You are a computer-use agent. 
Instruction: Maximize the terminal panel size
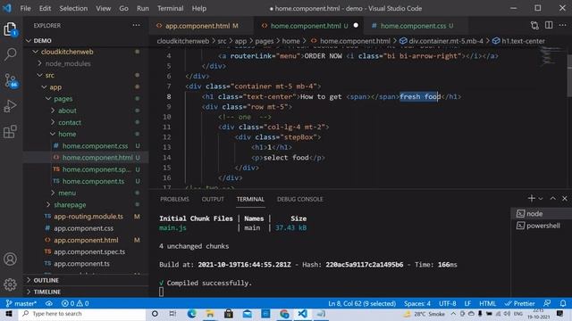point(553,198)
